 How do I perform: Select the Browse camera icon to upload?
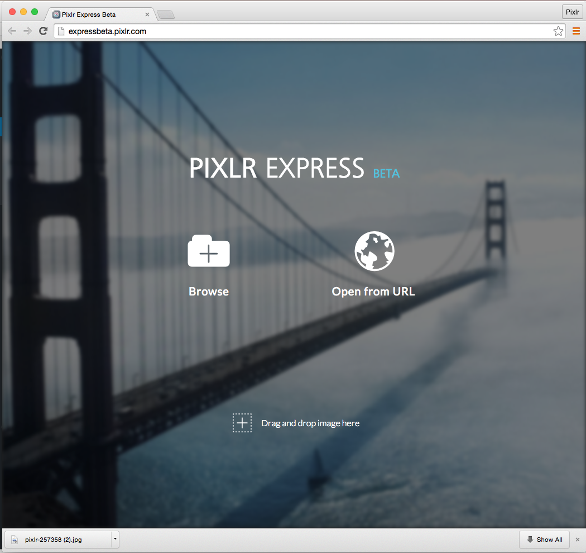pos(208,251)
